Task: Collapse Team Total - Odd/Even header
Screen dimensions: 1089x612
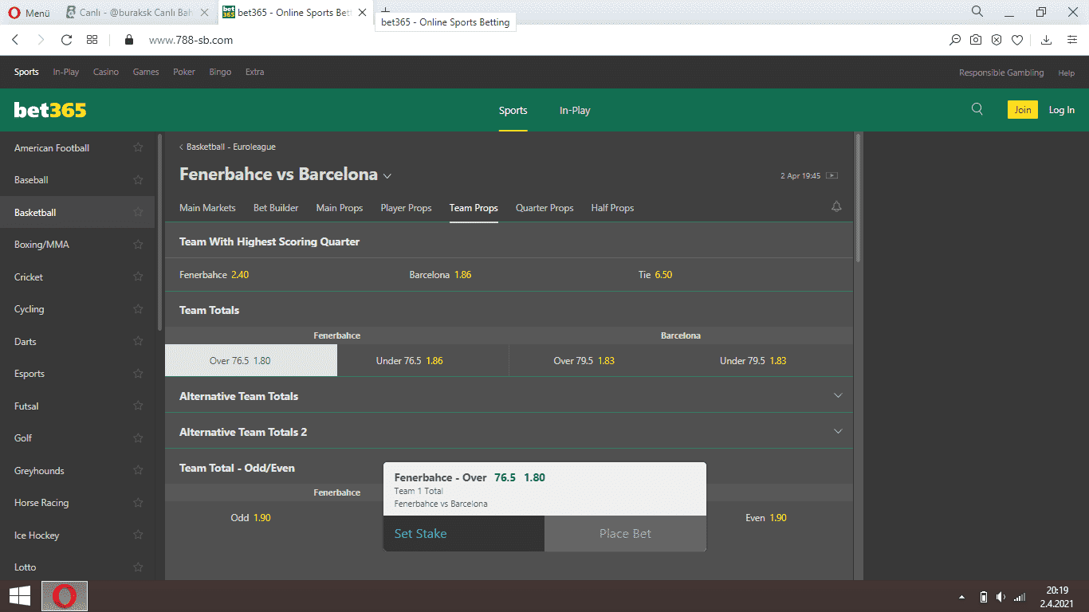Action: coord(509,468)
